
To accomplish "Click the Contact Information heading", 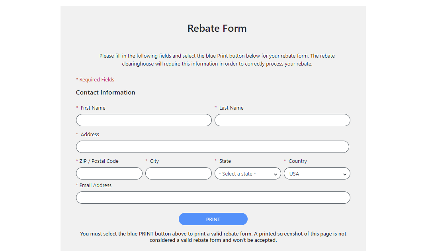I will click(106, 92).
